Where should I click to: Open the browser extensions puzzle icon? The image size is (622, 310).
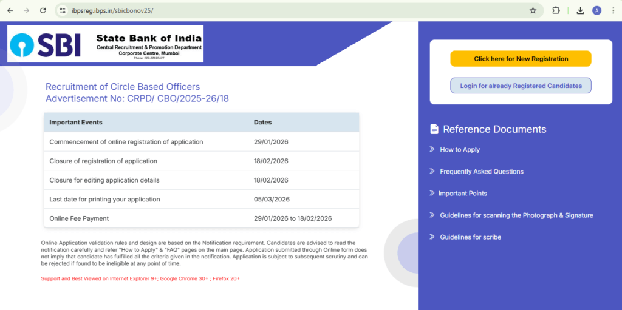pyautogui.click(x=556, y=10)
